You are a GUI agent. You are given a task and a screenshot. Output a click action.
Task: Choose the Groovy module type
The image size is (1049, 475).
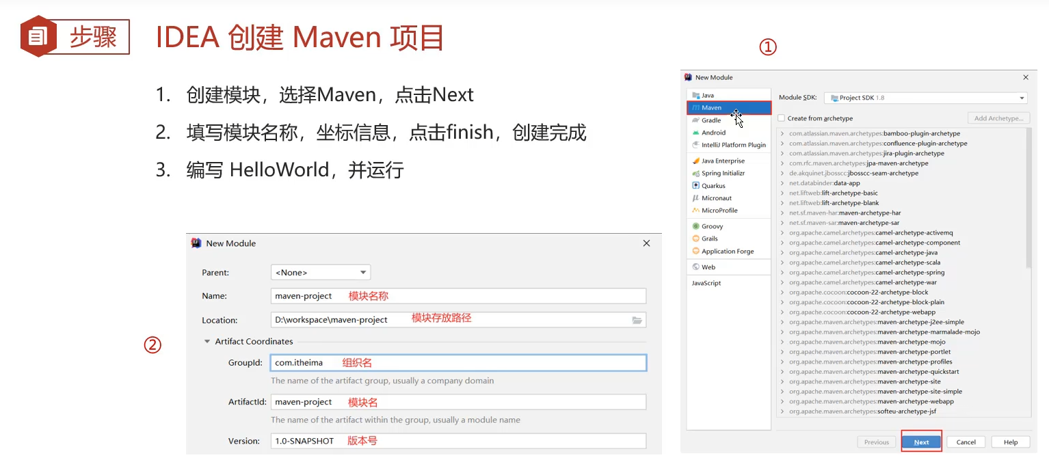tap(711, 226)
